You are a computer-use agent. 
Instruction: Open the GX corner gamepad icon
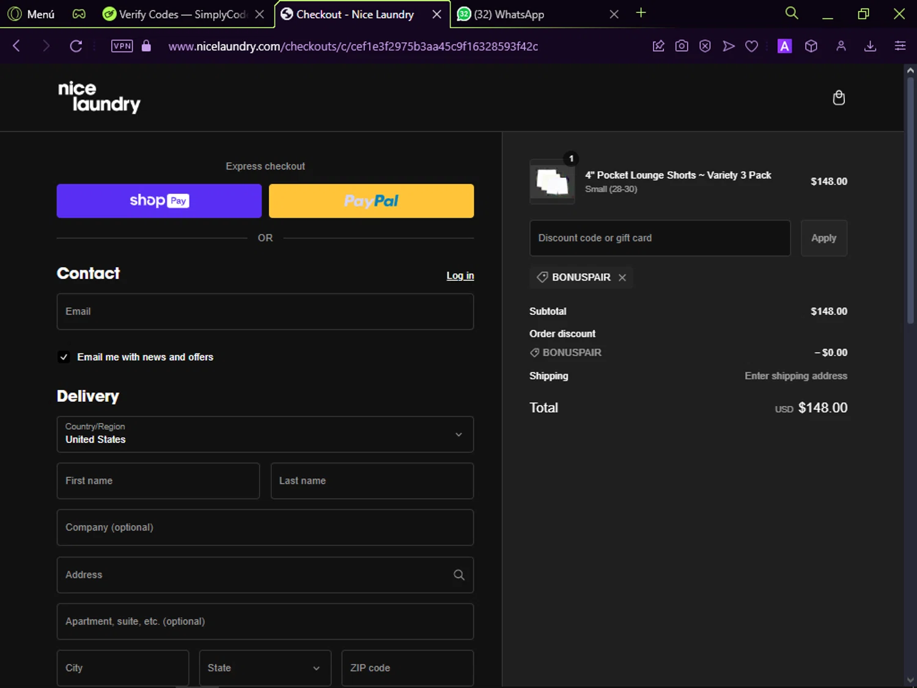tap(79, 14)
